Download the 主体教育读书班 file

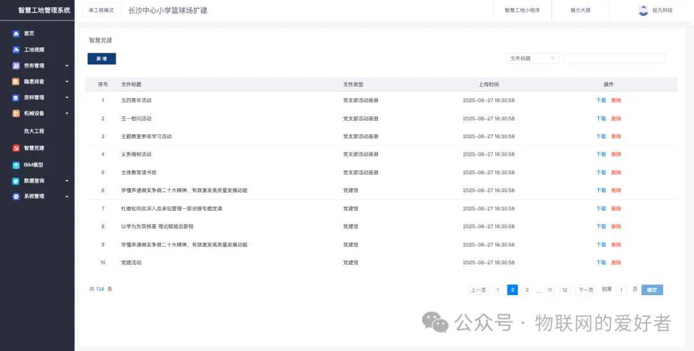tap(601, 173)
